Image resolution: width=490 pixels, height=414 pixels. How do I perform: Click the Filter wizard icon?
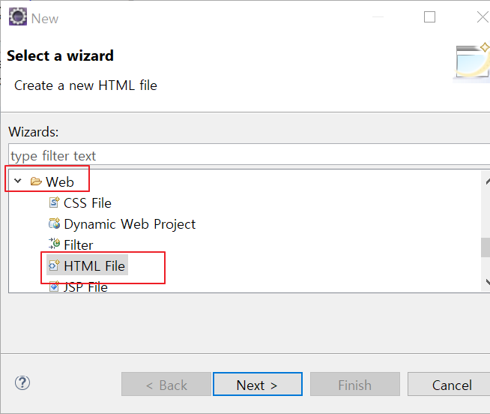(54, 244)
